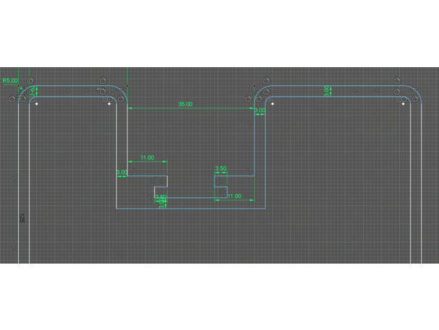439x330 pixels.
Task: Click the white center point of the far-left fillet
Action: pos(36,103)
